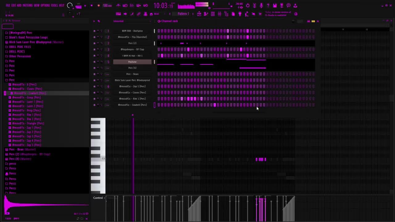Open the Beat snap dropdown

point(160,14)
